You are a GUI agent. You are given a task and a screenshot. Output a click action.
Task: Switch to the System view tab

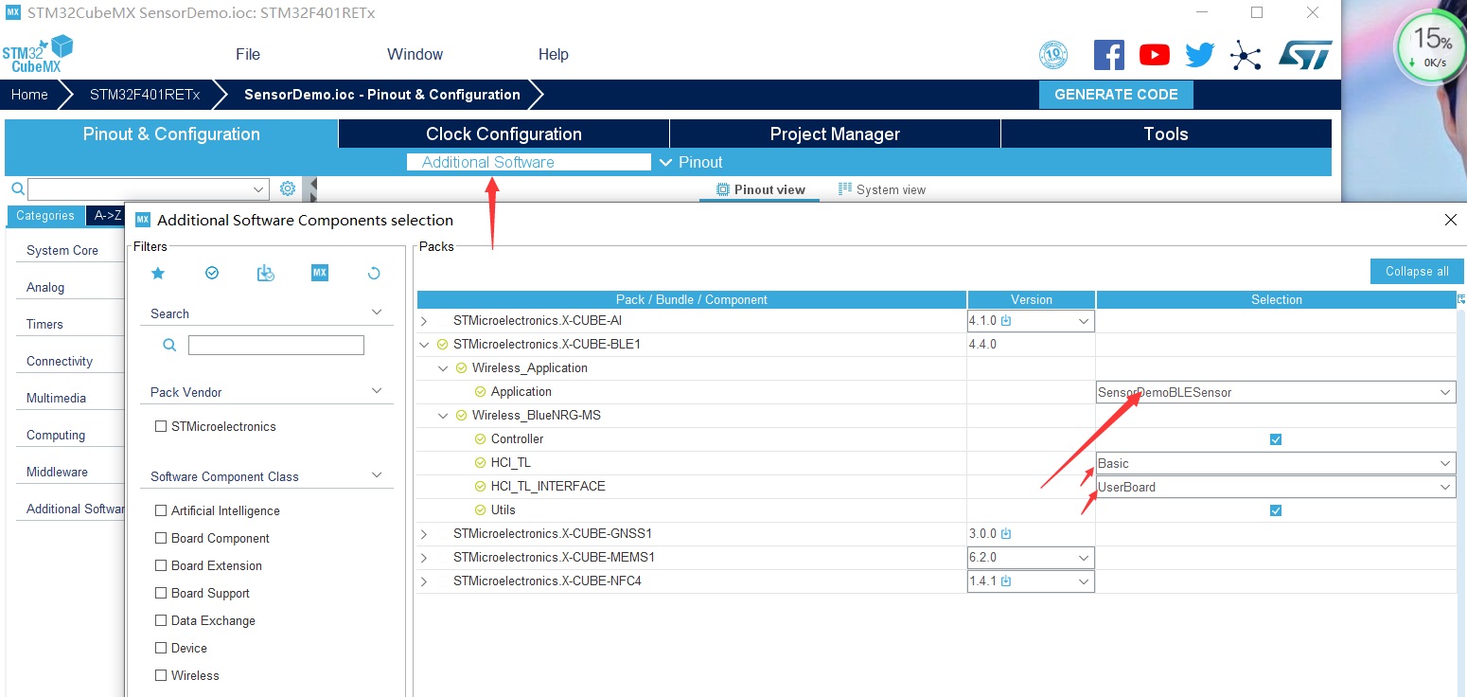(x=882, y=189)
